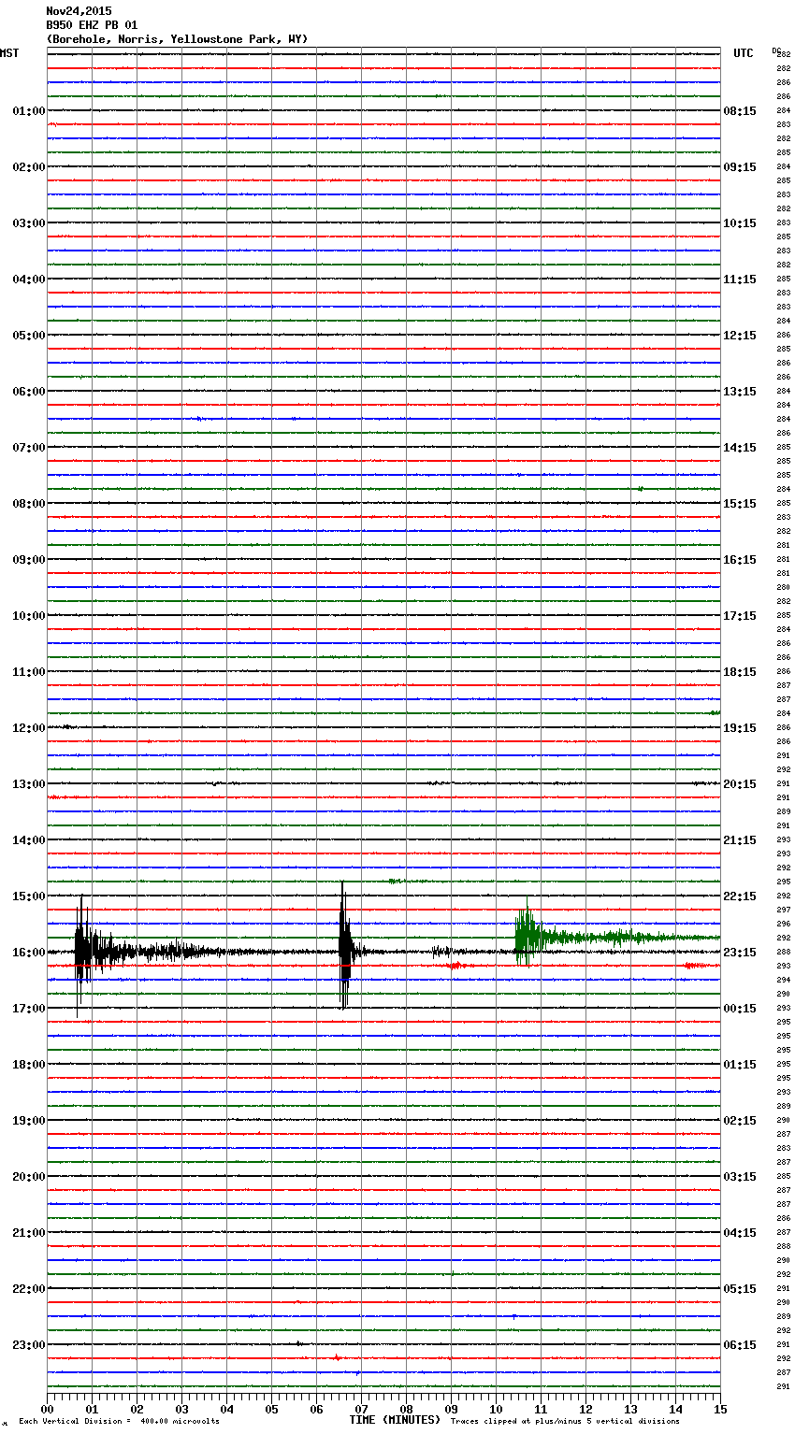This screenshot has width=795, height=1434.
Task: Click the 10:15 UTC time label
Action: [740, 223]
